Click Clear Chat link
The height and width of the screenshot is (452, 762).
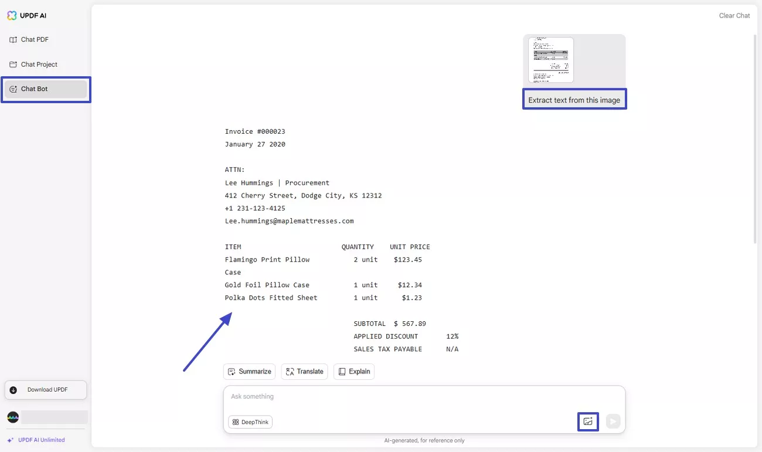click(734, 16)
